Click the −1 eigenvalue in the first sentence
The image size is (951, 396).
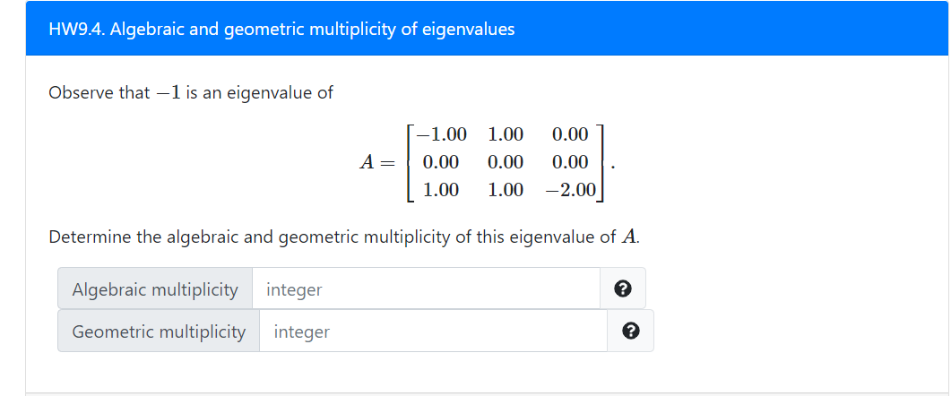(168, 92)
